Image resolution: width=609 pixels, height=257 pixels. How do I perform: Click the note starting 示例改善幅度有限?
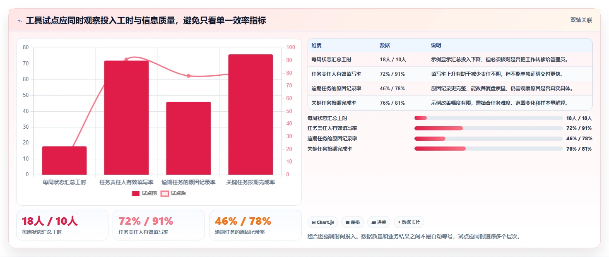[499, 103]
